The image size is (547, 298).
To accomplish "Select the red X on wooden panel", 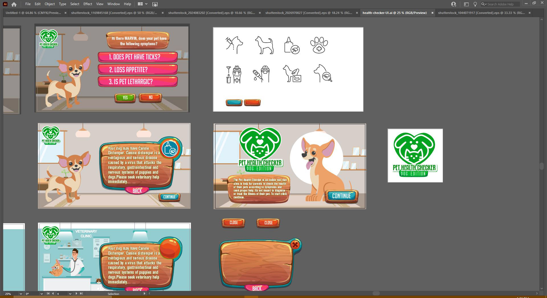I will coord(295,245).
